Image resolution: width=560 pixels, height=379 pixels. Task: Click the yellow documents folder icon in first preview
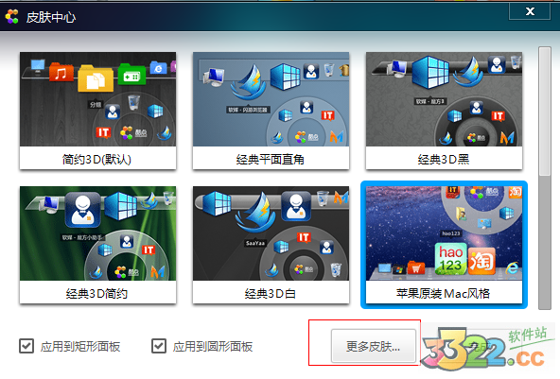96,78
